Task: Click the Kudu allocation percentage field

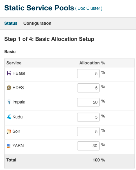Action: pyautogui.click(x=88, y=117)
